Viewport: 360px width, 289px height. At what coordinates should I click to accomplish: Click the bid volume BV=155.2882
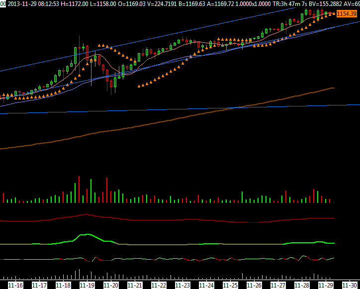[x=325, y=3]
